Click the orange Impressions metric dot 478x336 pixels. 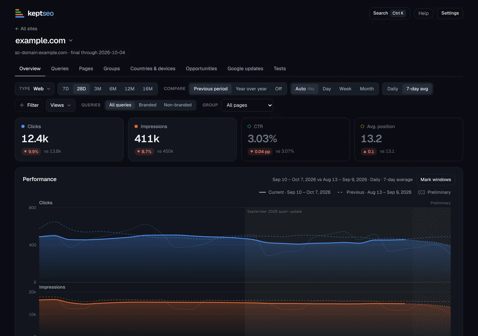coord(136,126)
